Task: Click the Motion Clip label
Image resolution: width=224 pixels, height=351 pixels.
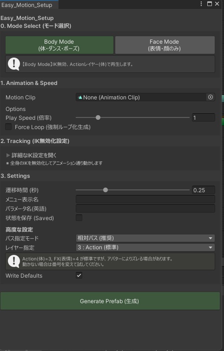Action: tap(20, 97)
